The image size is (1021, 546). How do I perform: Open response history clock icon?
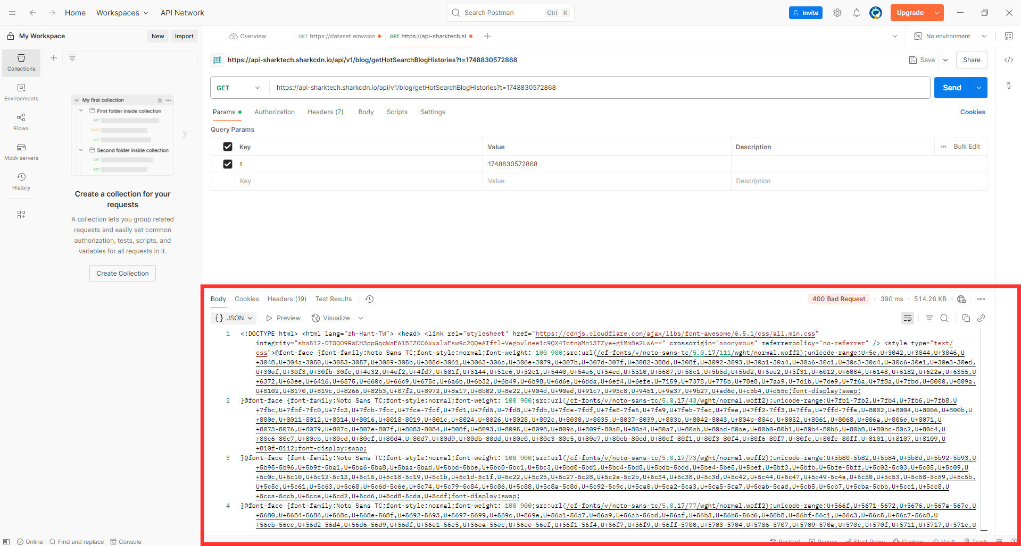[x=370, y=299]
